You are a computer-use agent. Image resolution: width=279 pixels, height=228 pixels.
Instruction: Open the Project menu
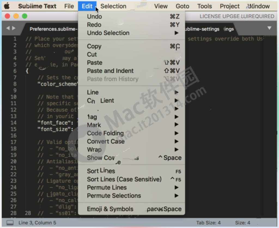click(x=230, y=6)
